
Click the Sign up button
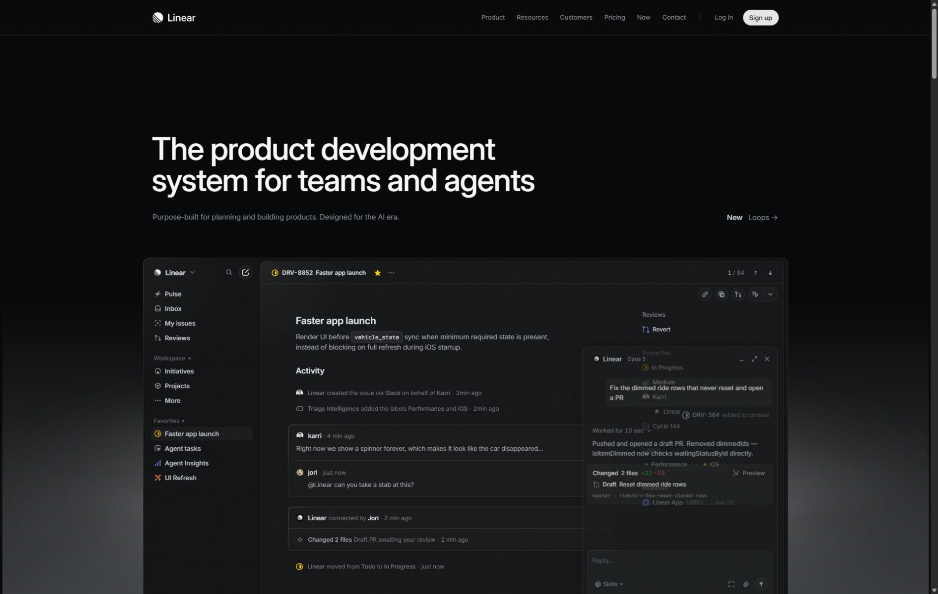(x=761, y=18)
